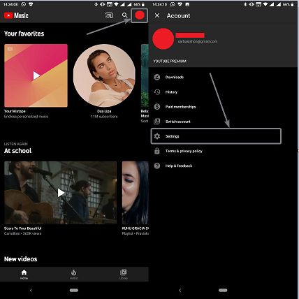Click the History clock icon

point(157,92)
